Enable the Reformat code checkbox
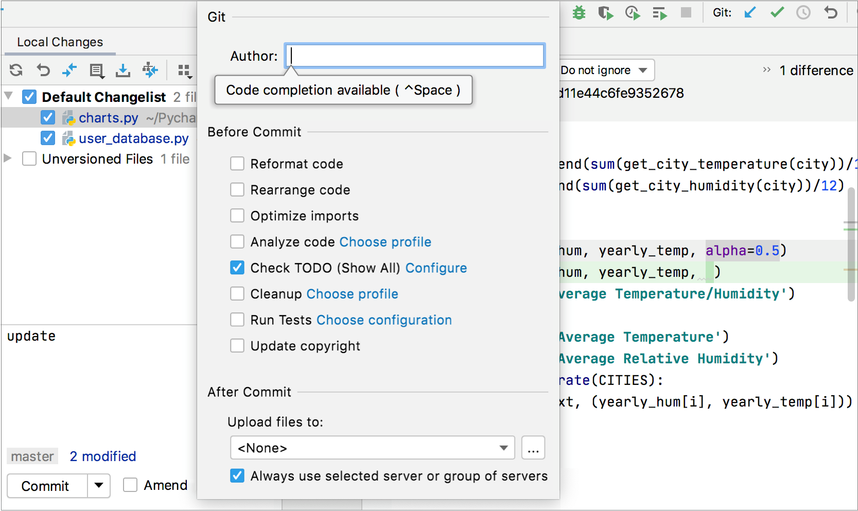The image size is (858, 511). [237, 164]
